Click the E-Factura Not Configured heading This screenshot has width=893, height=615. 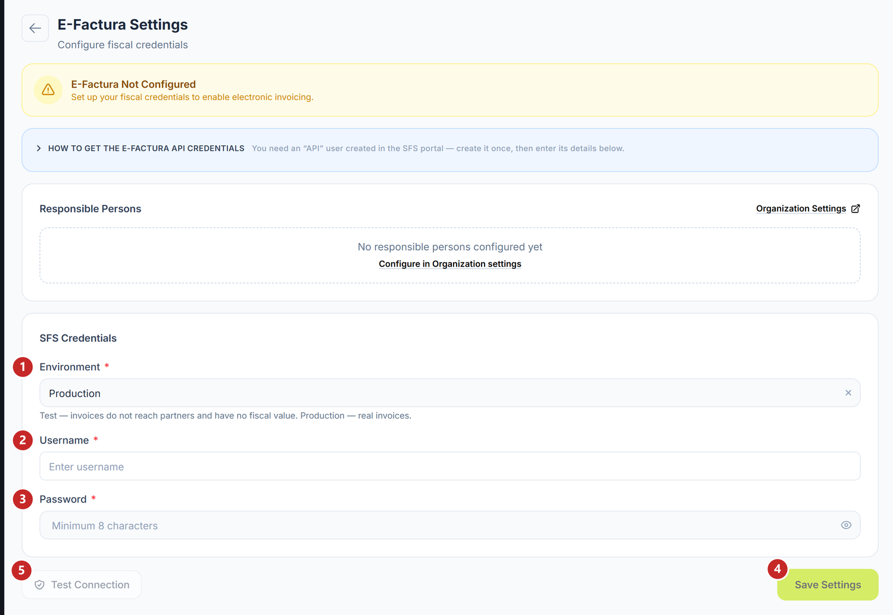[x=133, y=85]
